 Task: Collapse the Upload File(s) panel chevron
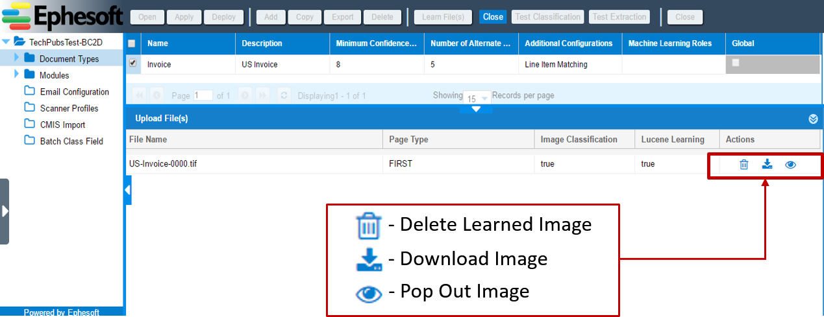click(x=813, y=119)
